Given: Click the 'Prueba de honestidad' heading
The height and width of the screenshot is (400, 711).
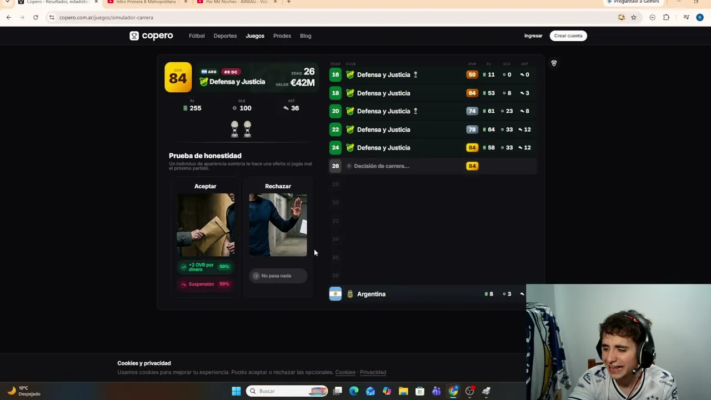Looking at the screenshot, I should (x=205, y=156).
